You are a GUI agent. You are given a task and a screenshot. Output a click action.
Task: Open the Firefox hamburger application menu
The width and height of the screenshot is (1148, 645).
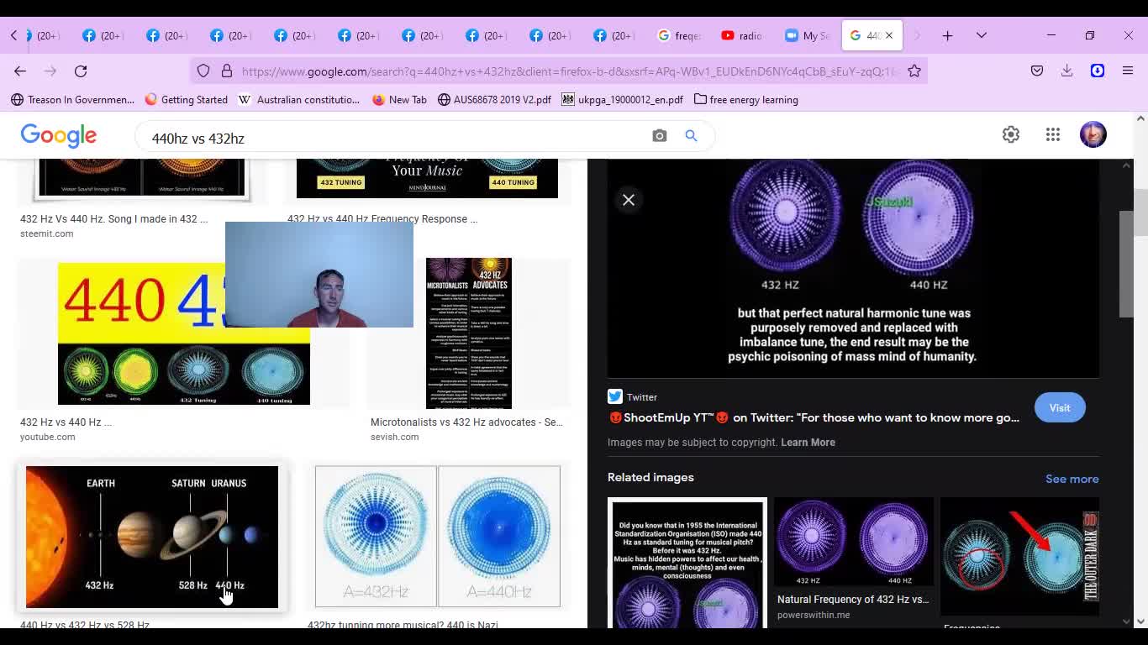(x=1128, y=71)
